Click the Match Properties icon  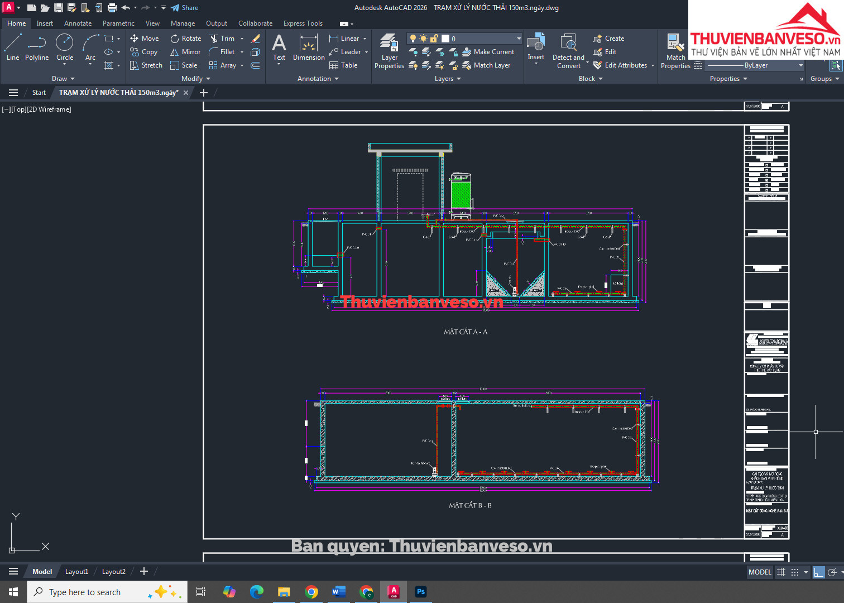point(675,51)
